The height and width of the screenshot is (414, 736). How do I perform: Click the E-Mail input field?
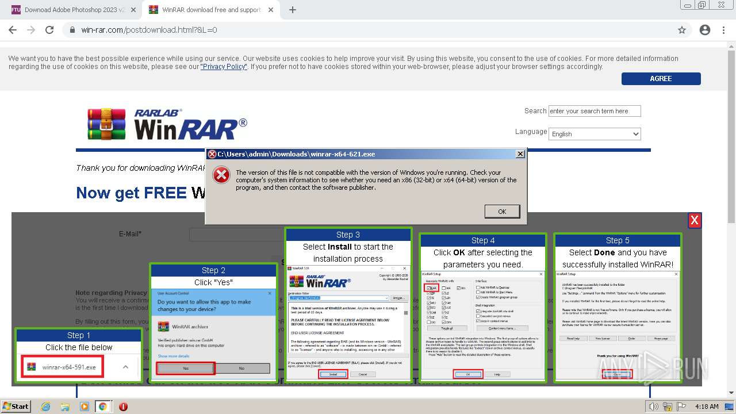tap(236, 234)
